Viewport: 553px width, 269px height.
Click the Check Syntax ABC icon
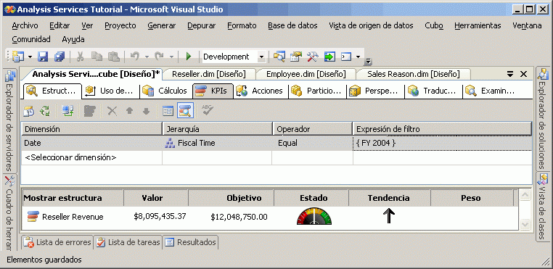[x=208, y=110]
